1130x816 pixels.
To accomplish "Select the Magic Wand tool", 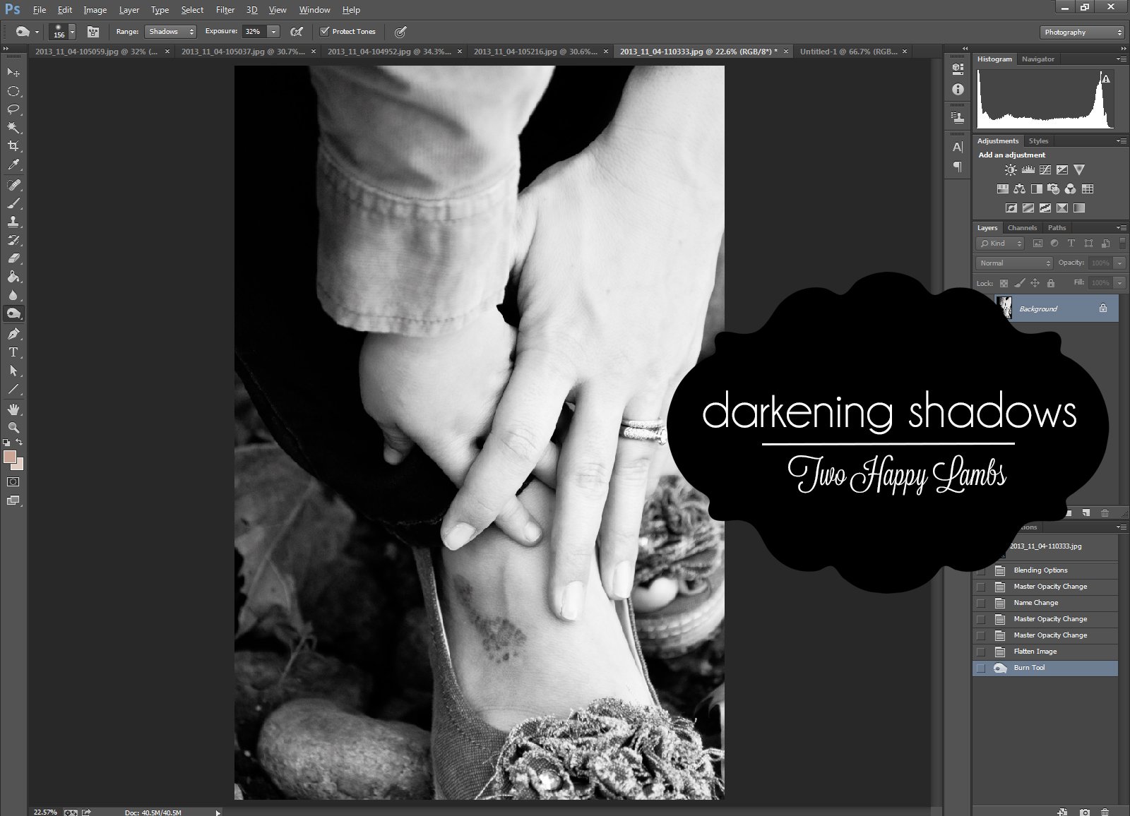I will pos(13,128).
